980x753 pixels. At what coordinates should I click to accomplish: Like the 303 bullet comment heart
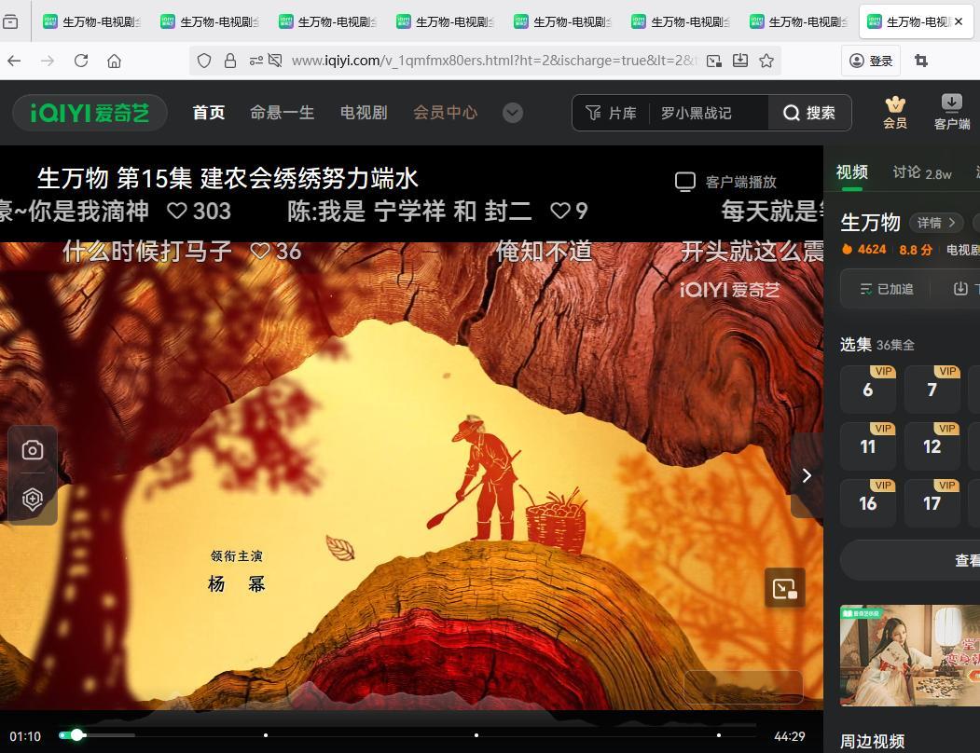(177, 211)
